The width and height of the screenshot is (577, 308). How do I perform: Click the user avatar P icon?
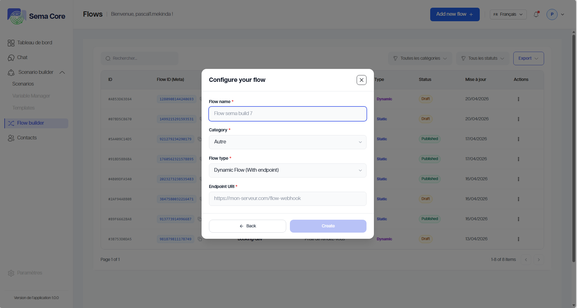coord(552,14)
